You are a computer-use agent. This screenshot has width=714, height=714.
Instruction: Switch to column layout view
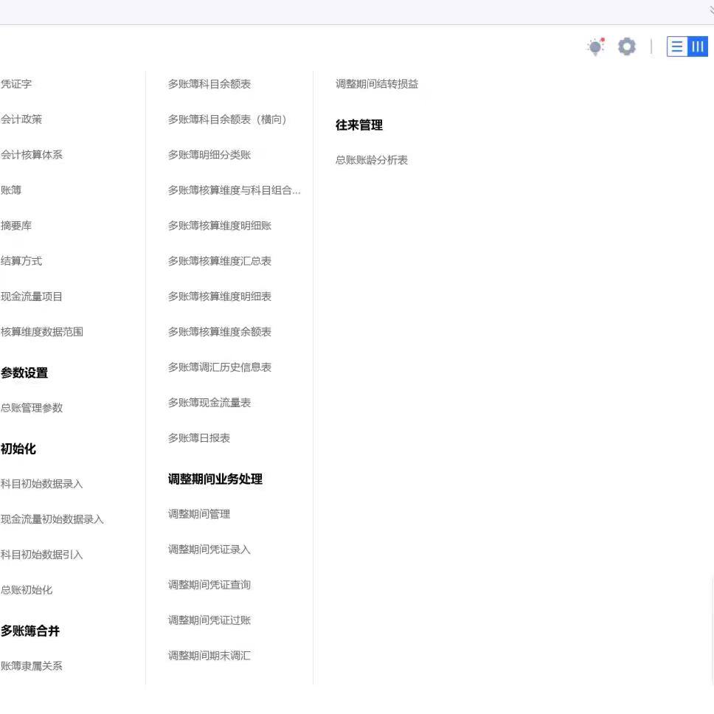(698, 46)
